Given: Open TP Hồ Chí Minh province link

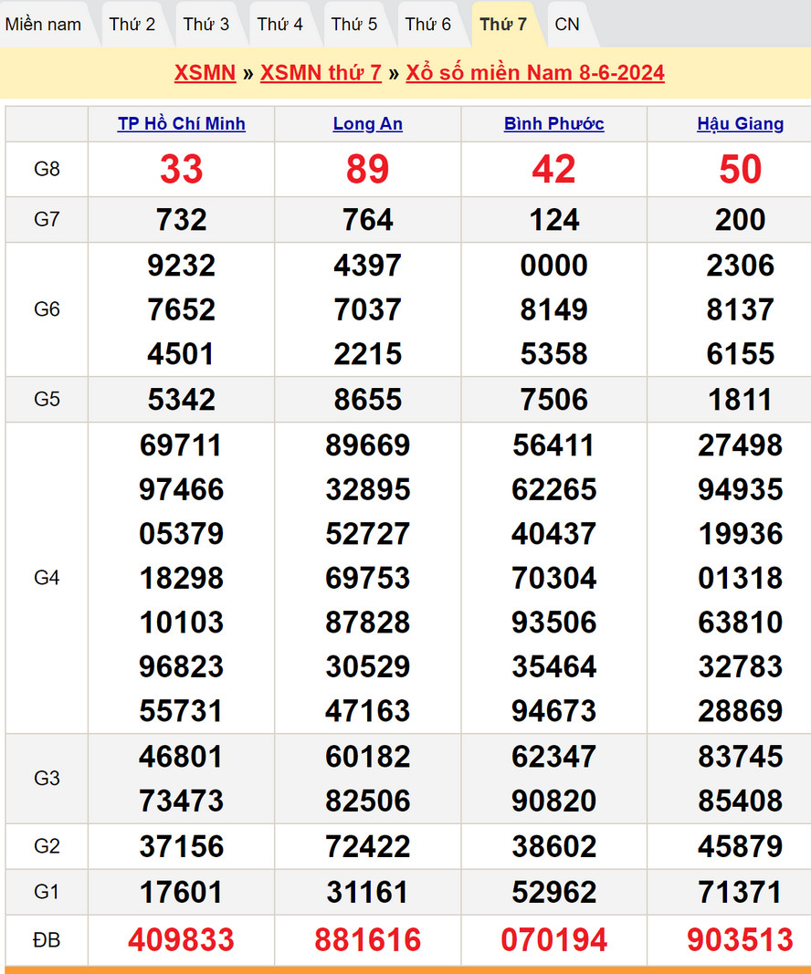Looking at the screenshot, I should (x=182, y=124).
